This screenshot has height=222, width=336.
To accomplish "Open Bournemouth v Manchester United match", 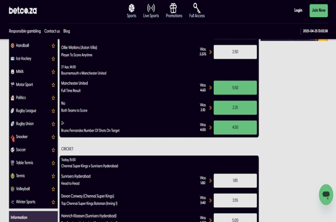I will [84, 73].
